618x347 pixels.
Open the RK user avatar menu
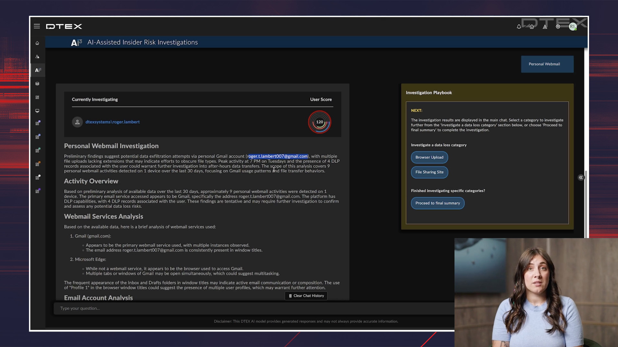572,27
